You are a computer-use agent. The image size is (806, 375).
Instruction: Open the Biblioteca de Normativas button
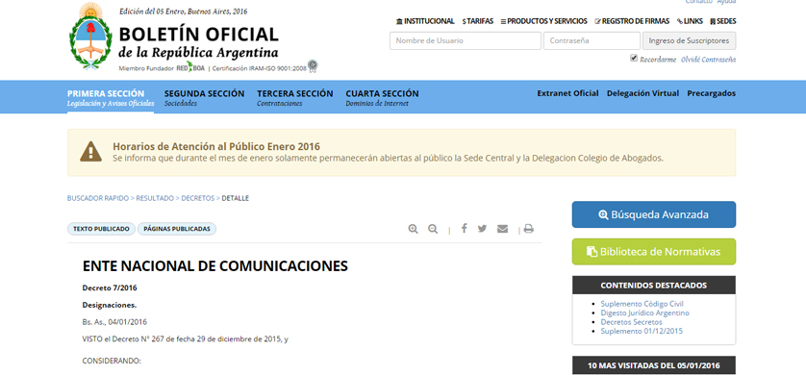[x=654, y=252]
